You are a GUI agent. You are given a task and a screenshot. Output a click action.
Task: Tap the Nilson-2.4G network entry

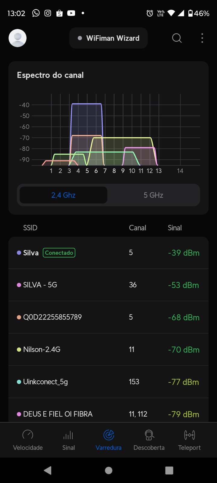[x=108, y=350]
